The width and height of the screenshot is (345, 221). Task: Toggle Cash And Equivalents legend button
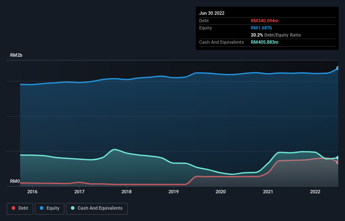pos(97,208)
